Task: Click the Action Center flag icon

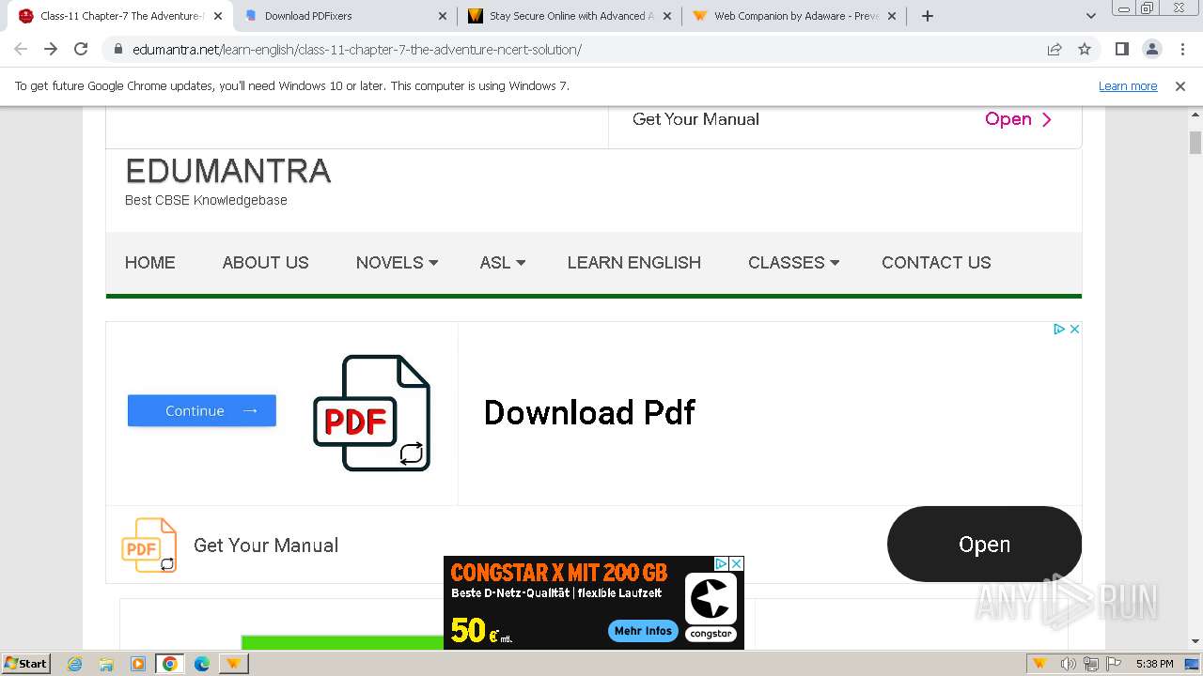Action: click(x=1114, y=664)
